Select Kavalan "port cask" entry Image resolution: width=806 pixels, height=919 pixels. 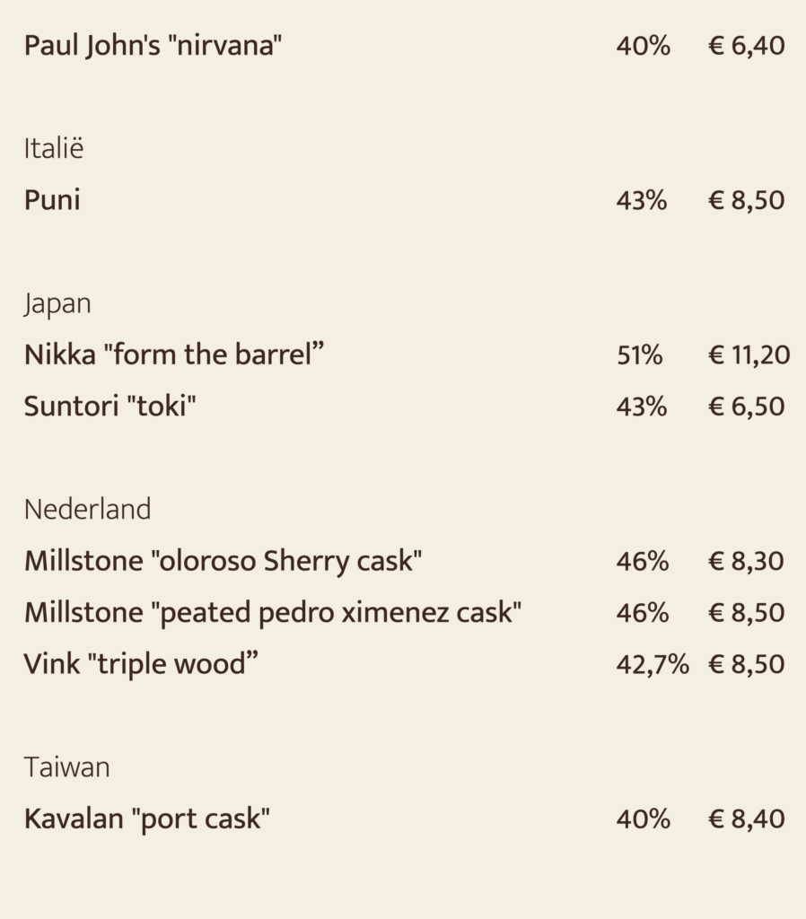[147, 818]
